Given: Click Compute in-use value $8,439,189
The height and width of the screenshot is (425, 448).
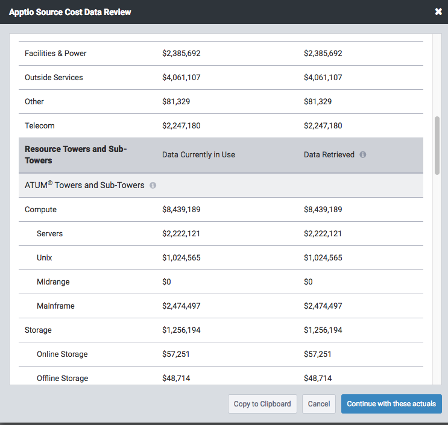Looking at the screenshot, I should click(x=181, y=209).
